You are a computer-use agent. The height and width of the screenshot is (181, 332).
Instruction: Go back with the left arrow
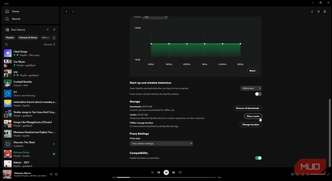click(x=66, y=12)
